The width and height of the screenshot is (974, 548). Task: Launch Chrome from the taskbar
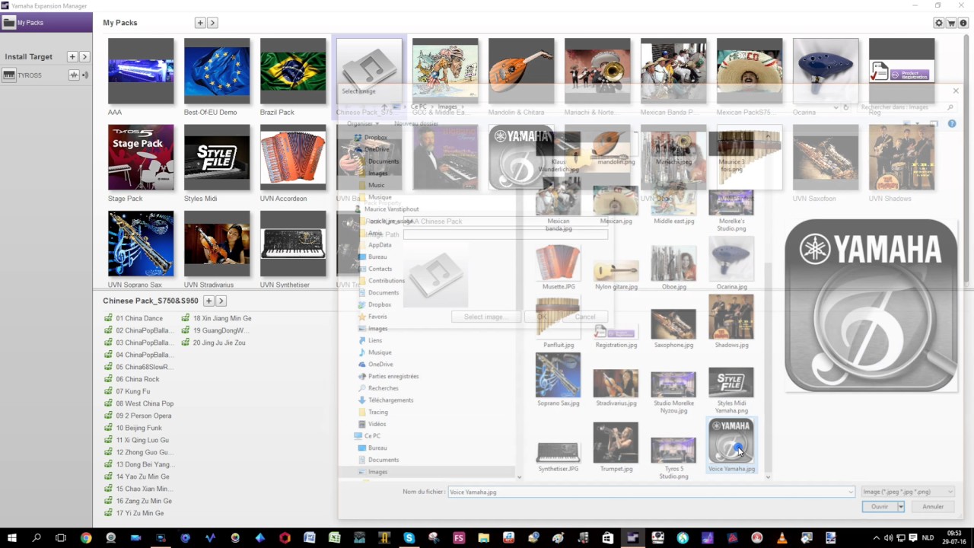[86, 538]
